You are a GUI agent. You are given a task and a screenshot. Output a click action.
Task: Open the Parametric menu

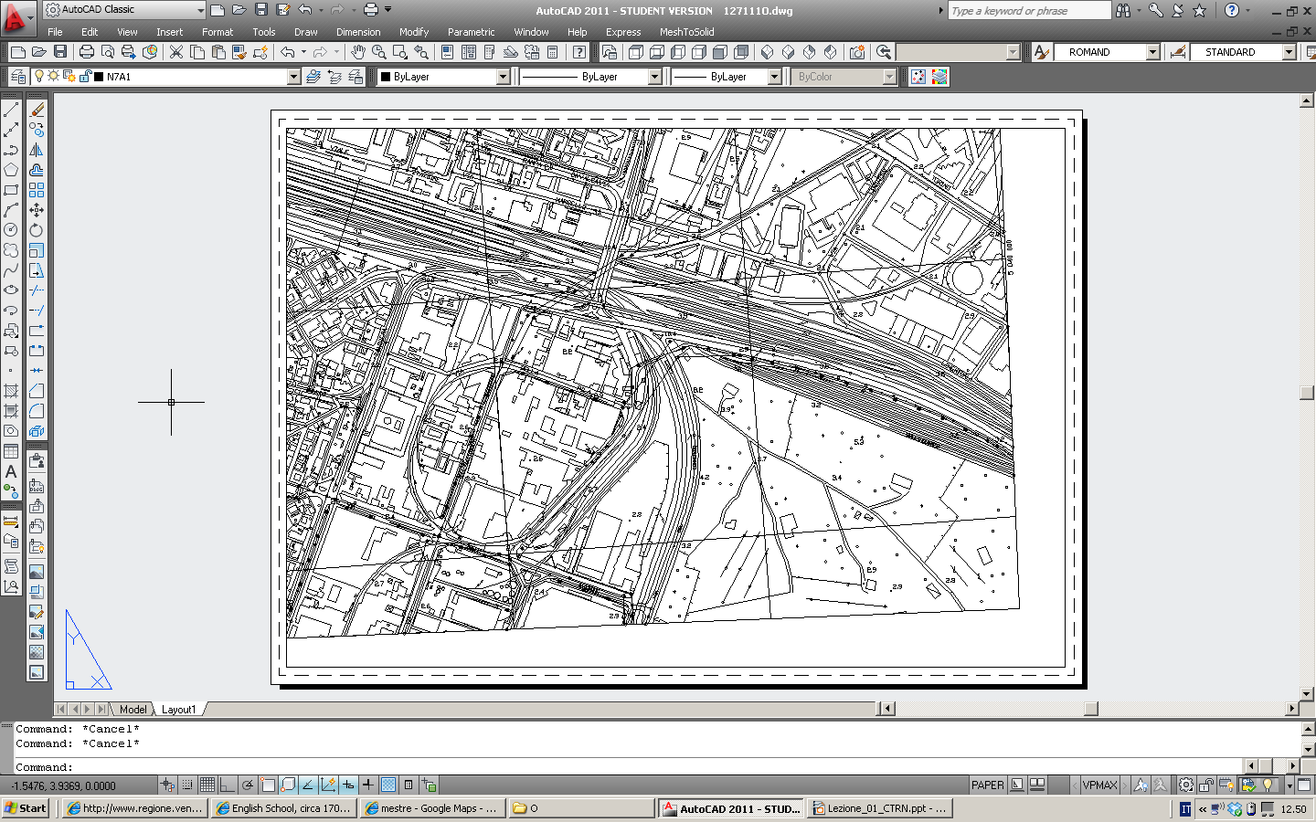(x=471, y=32)
